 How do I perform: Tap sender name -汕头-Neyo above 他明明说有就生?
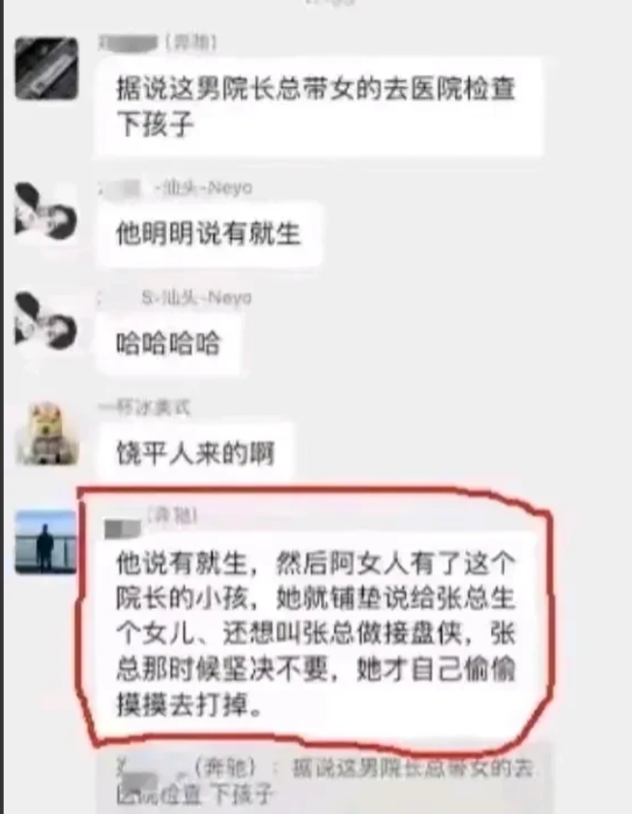(x=203, y=188)
